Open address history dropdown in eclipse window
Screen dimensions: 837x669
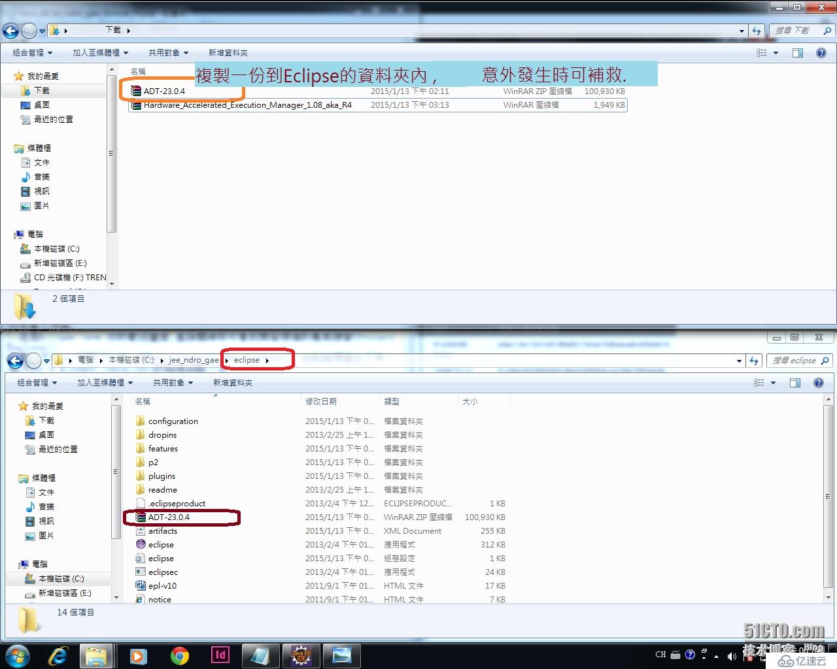pyautogui.click(x=739, y=361)
